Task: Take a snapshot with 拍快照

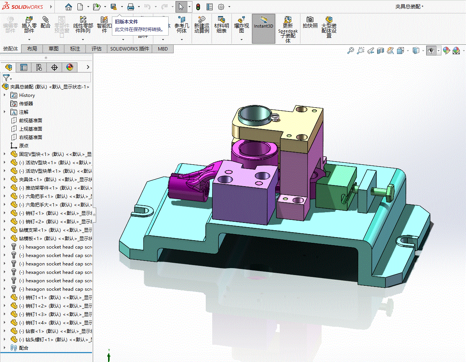Action: (310, 22)
